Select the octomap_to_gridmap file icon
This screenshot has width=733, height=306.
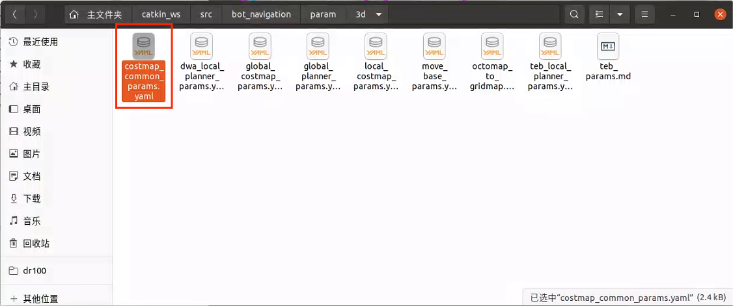tap(492, 46)
